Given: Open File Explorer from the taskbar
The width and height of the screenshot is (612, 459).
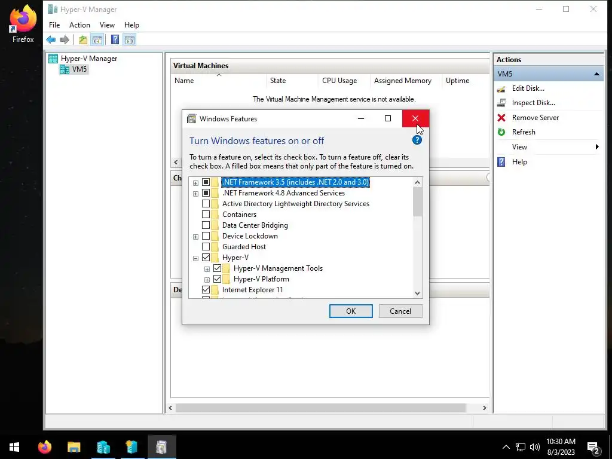Looking at the screenshot, I should pyautogui.click(x=74, y=447).
